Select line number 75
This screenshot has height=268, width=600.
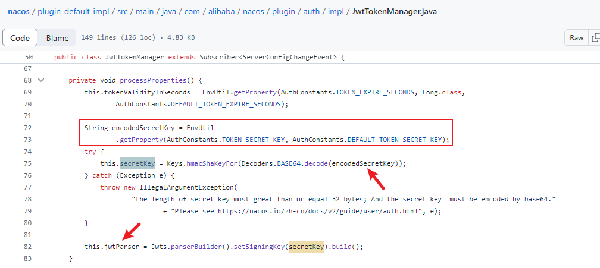(27, 163)
